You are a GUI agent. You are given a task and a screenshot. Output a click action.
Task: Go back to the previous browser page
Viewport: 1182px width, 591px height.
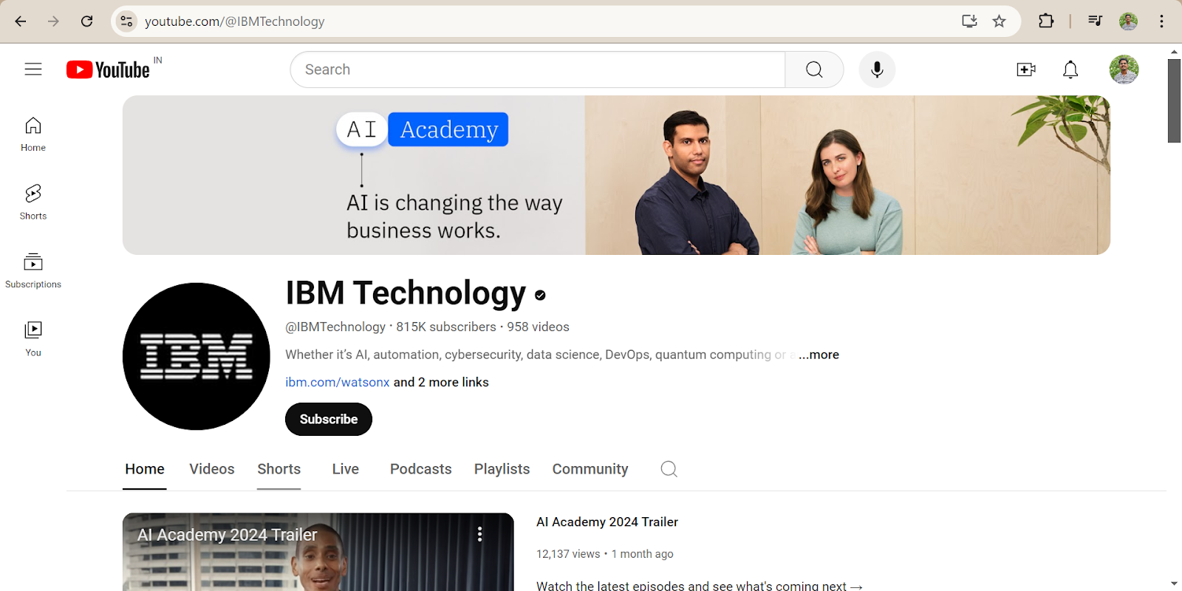(21, 21)
